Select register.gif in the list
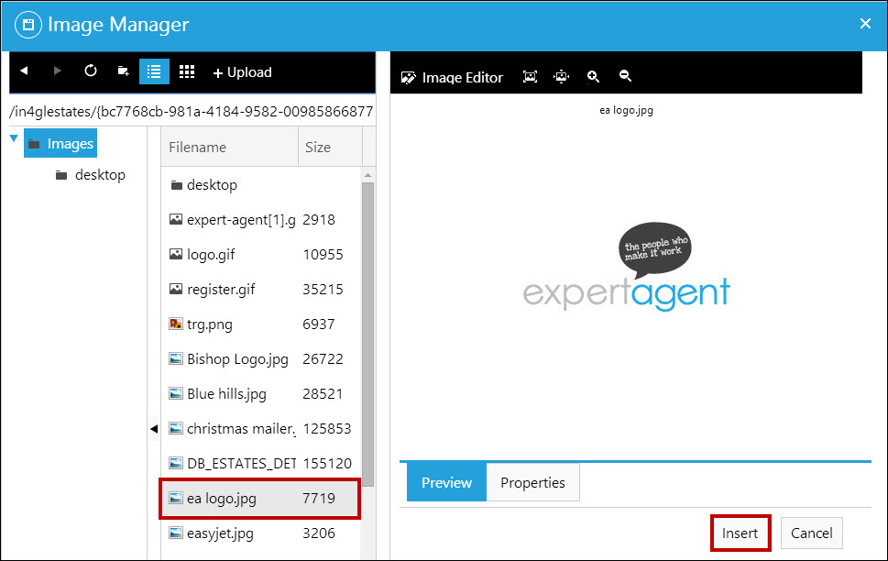The image size is (888, 561). pyautogui.click(x=260, y=290)
